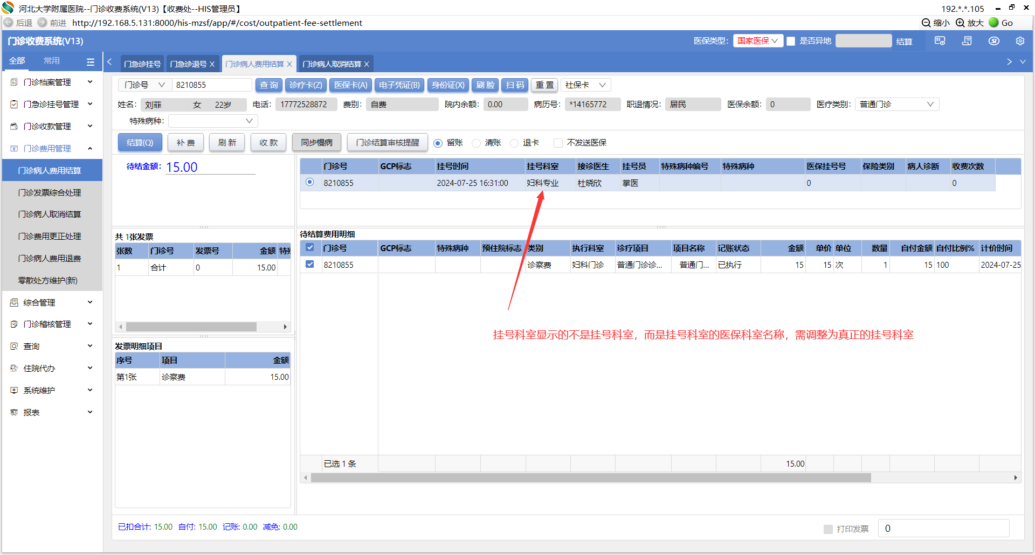Open the 门诊号 search type dropdown

click(145, 85)
